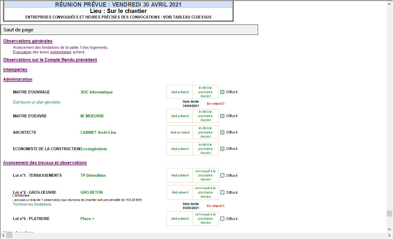Click 'En retard !!' beside 05/05/2021
393x239 pixels.
coord(216,206)
